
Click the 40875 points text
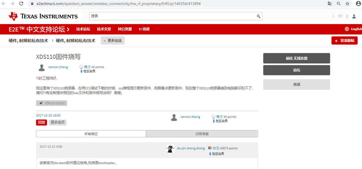click(x=229, y=148)
